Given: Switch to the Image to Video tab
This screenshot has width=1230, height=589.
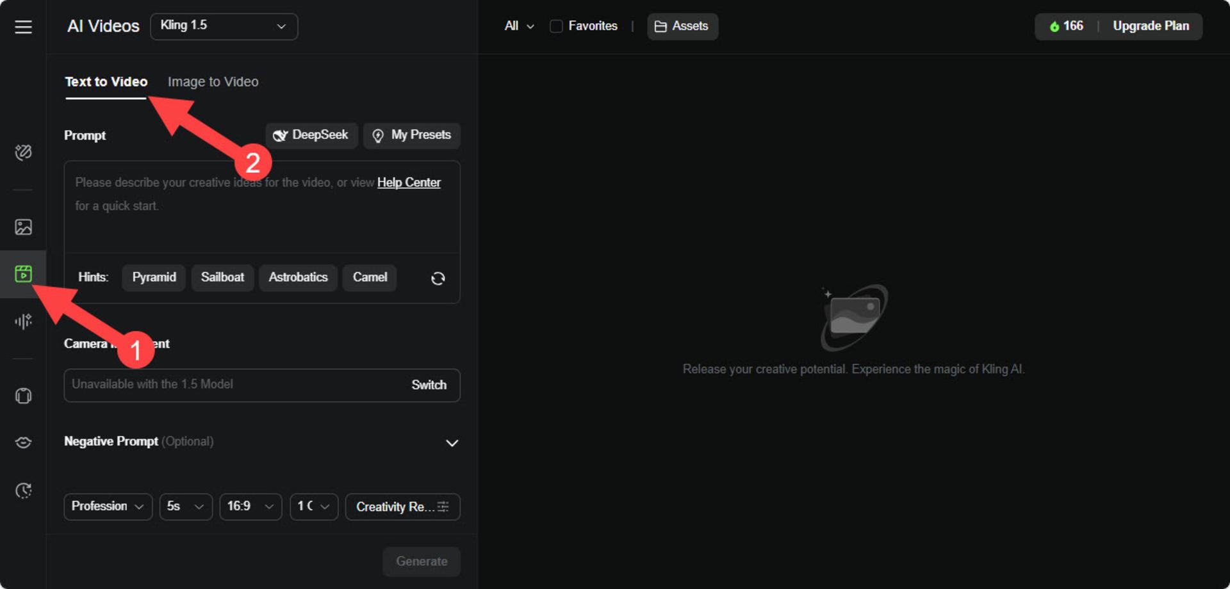Looking at the screenshot, I should (213, 82).
